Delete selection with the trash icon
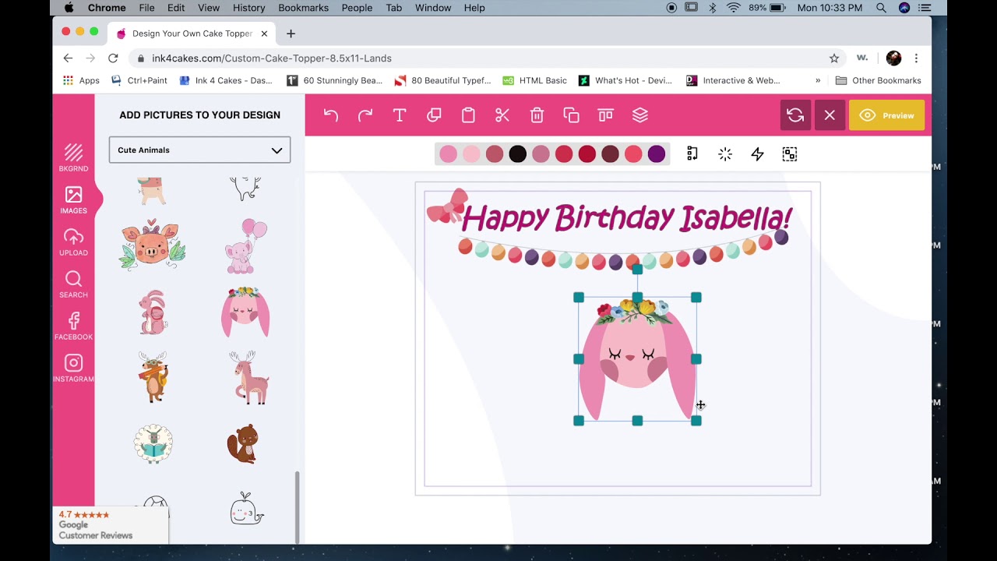The width and height of the screenshot is (997, 561). [537, 115]
